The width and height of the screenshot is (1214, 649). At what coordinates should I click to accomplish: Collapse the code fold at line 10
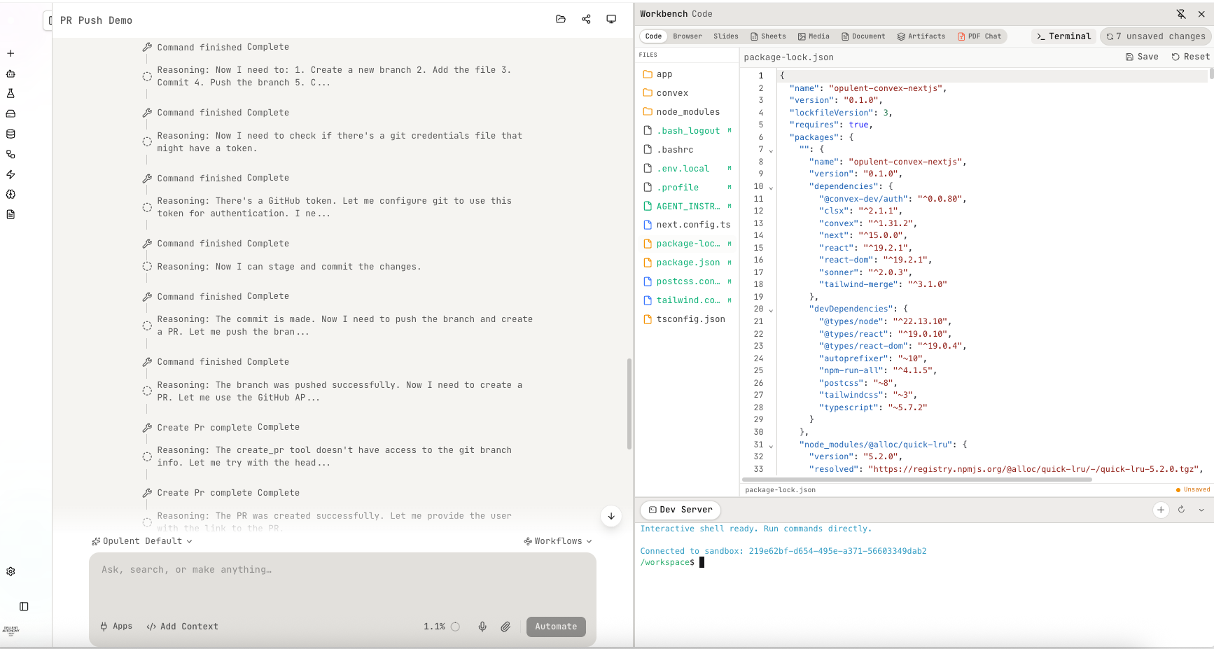pyautogui.click(x=771, y=187)
